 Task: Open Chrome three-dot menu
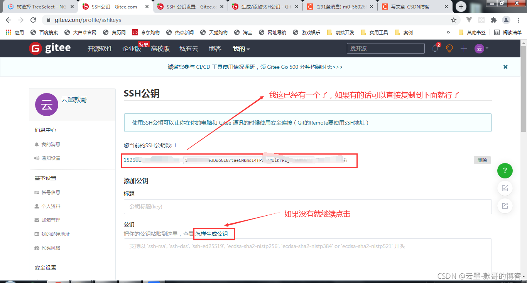(518, 20)
